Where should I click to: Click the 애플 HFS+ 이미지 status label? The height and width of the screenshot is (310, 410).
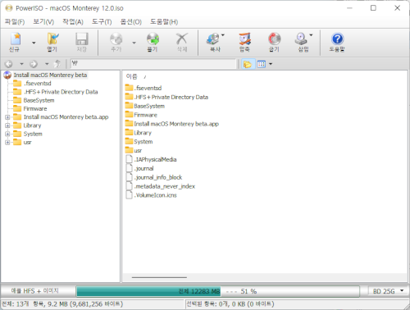tap(35, 291)
